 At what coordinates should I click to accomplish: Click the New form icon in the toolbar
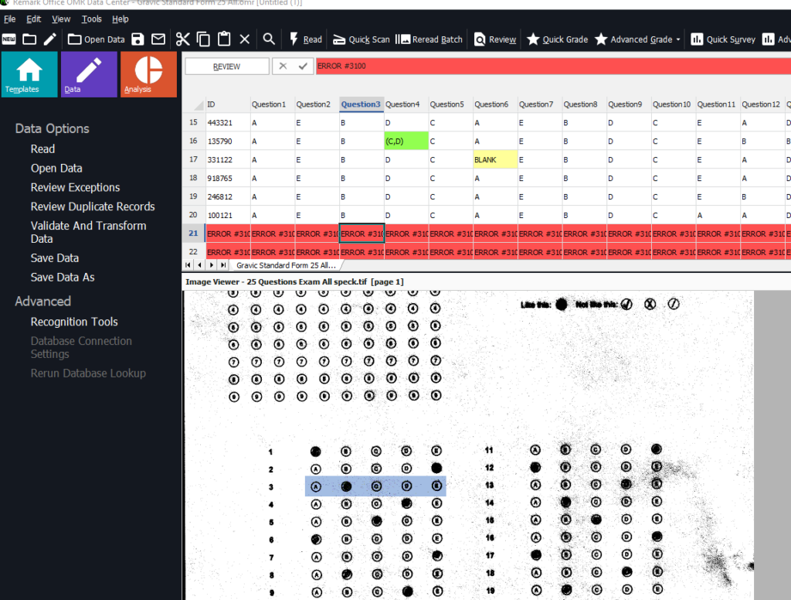[9, 39]
